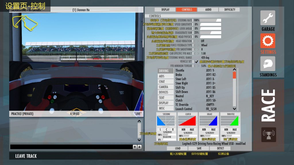
Task: Click the up arrow of the chat box scrollbar
Action: 139,121
